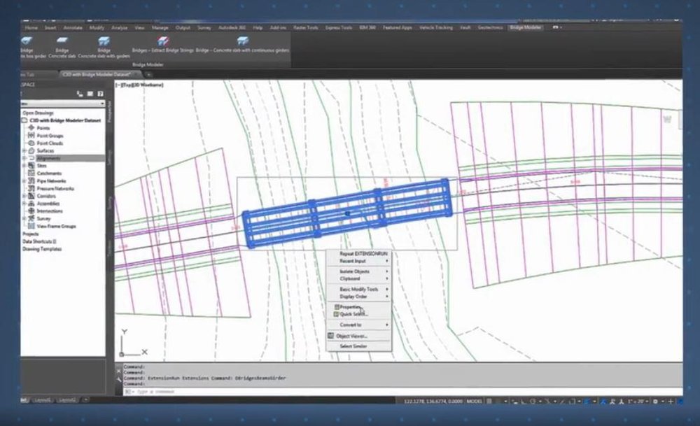700x426 pixels.
Task: Expand the Pipe Networks tree node
Action: coord(24,180)
